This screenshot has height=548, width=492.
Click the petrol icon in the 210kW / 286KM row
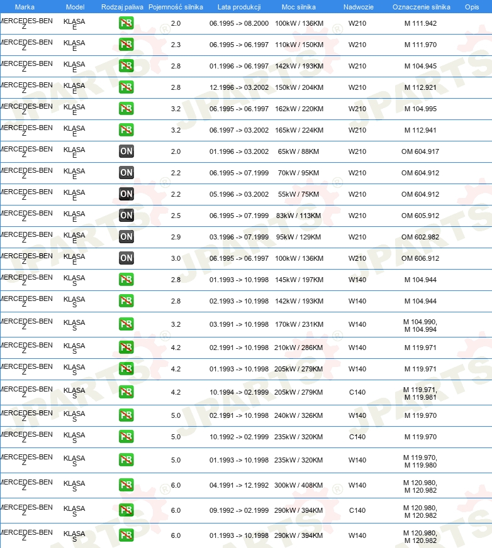tap(126, 348)
